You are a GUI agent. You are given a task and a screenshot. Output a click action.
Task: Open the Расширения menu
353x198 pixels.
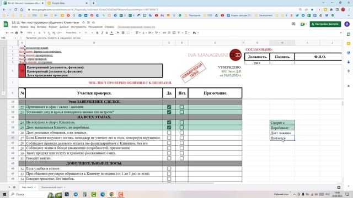pos(95,27)
